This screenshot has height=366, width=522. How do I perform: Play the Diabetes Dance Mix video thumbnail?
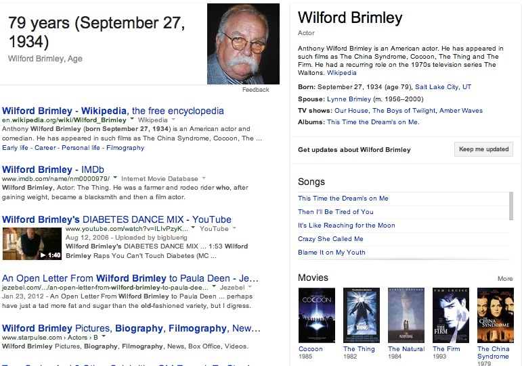pos(32,244)
